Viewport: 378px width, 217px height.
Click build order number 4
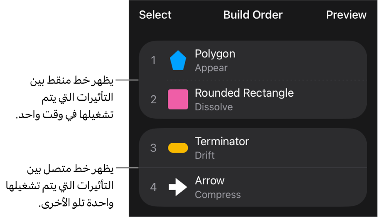[x=153, y=187]
